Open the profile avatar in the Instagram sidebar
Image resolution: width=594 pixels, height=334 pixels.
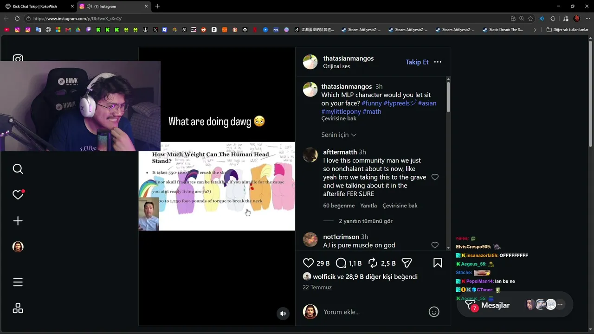(x=18, y=247)
